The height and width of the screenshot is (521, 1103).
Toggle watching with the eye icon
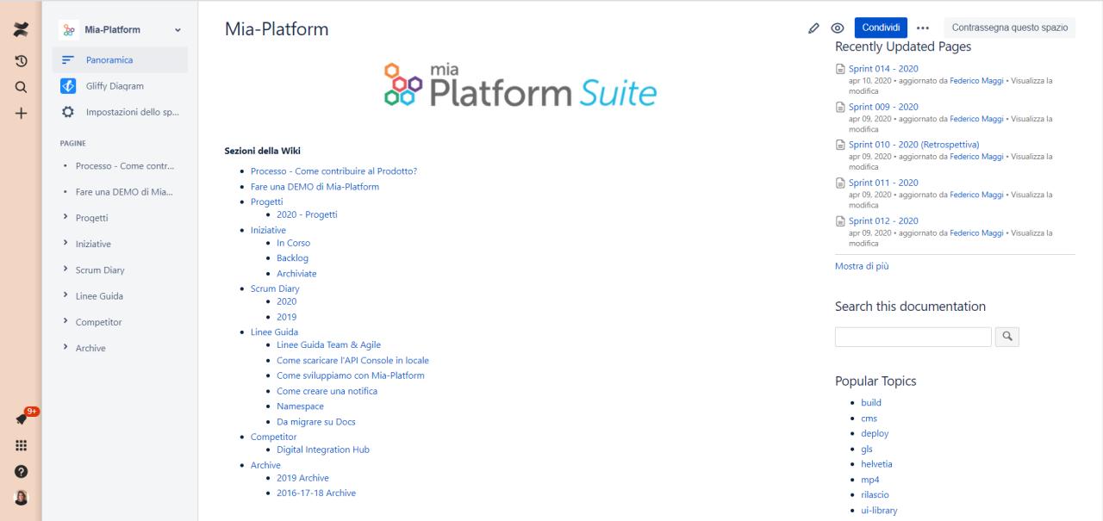point(837,28)
